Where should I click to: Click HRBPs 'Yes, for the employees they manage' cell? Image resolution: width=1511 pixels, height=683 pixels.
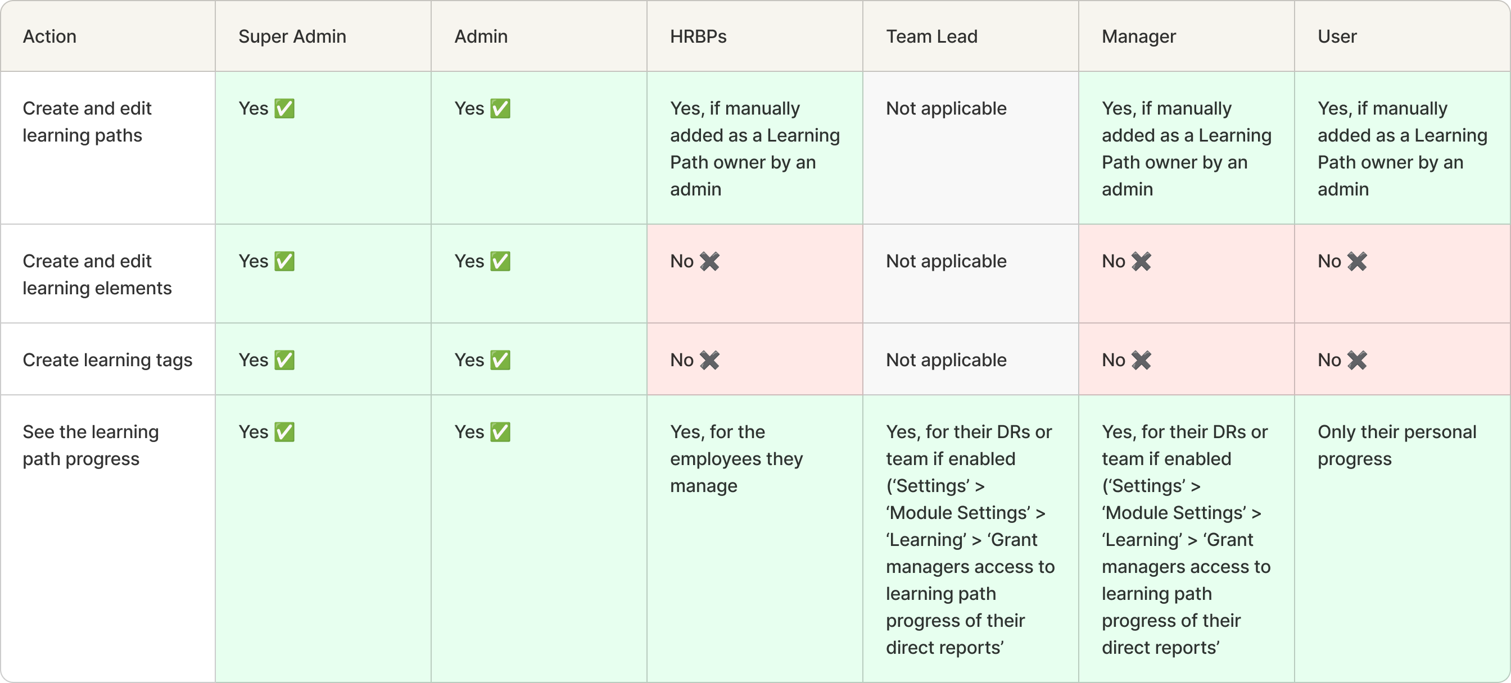(736, 459)
